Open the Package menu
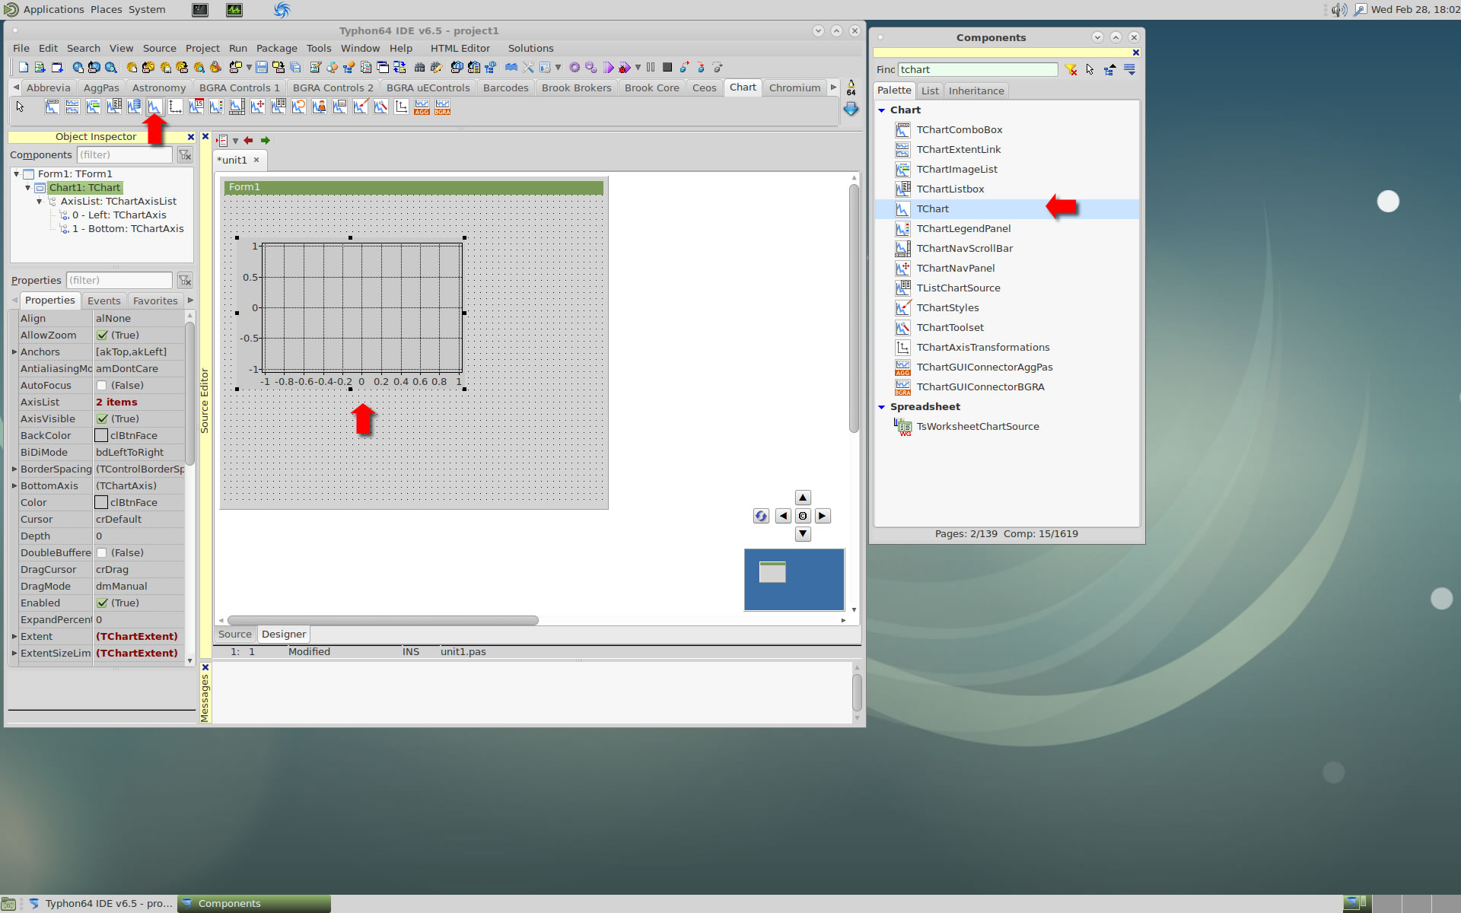This screenshot has height=913, width=1461. click(276, 49)
